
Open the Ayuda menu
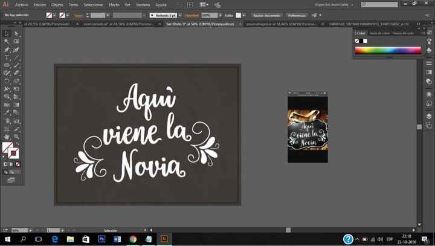(161, 5)
